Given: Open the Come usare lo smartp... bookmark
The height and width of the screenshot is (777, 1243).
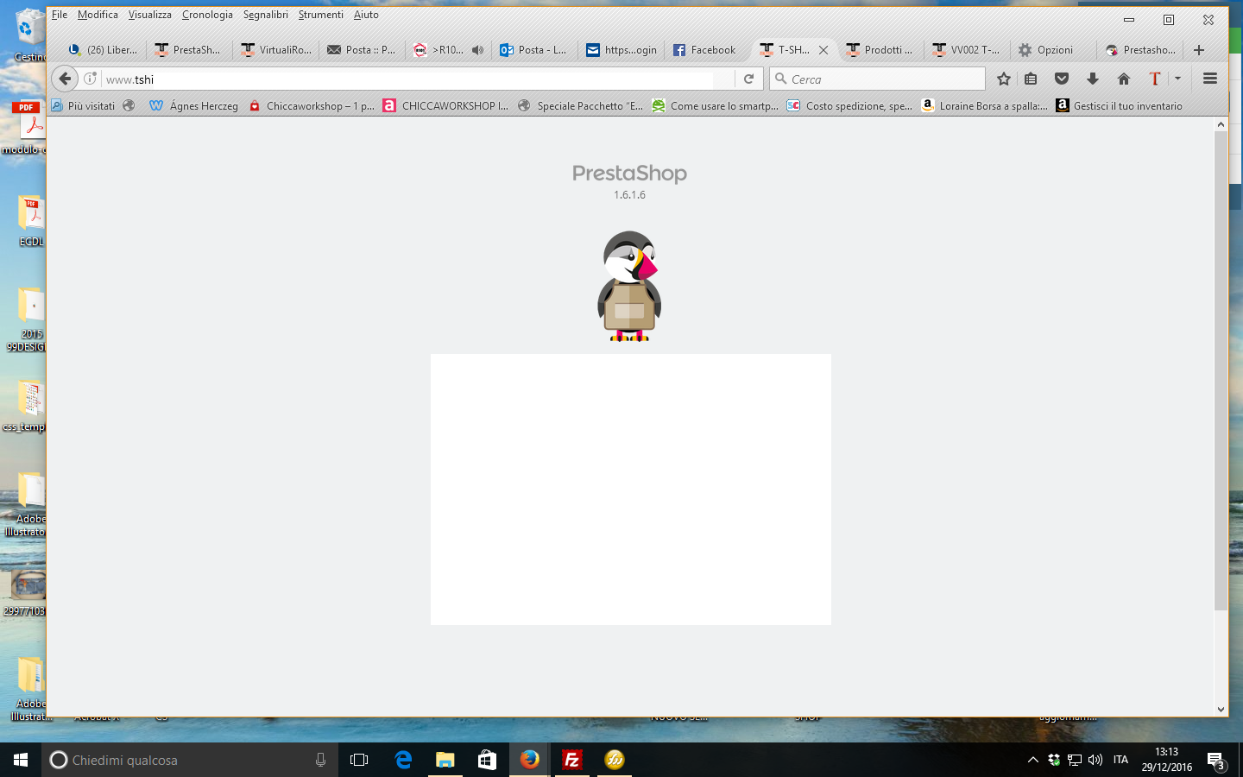Looking at the screenshot, I should tap(715, 105).
